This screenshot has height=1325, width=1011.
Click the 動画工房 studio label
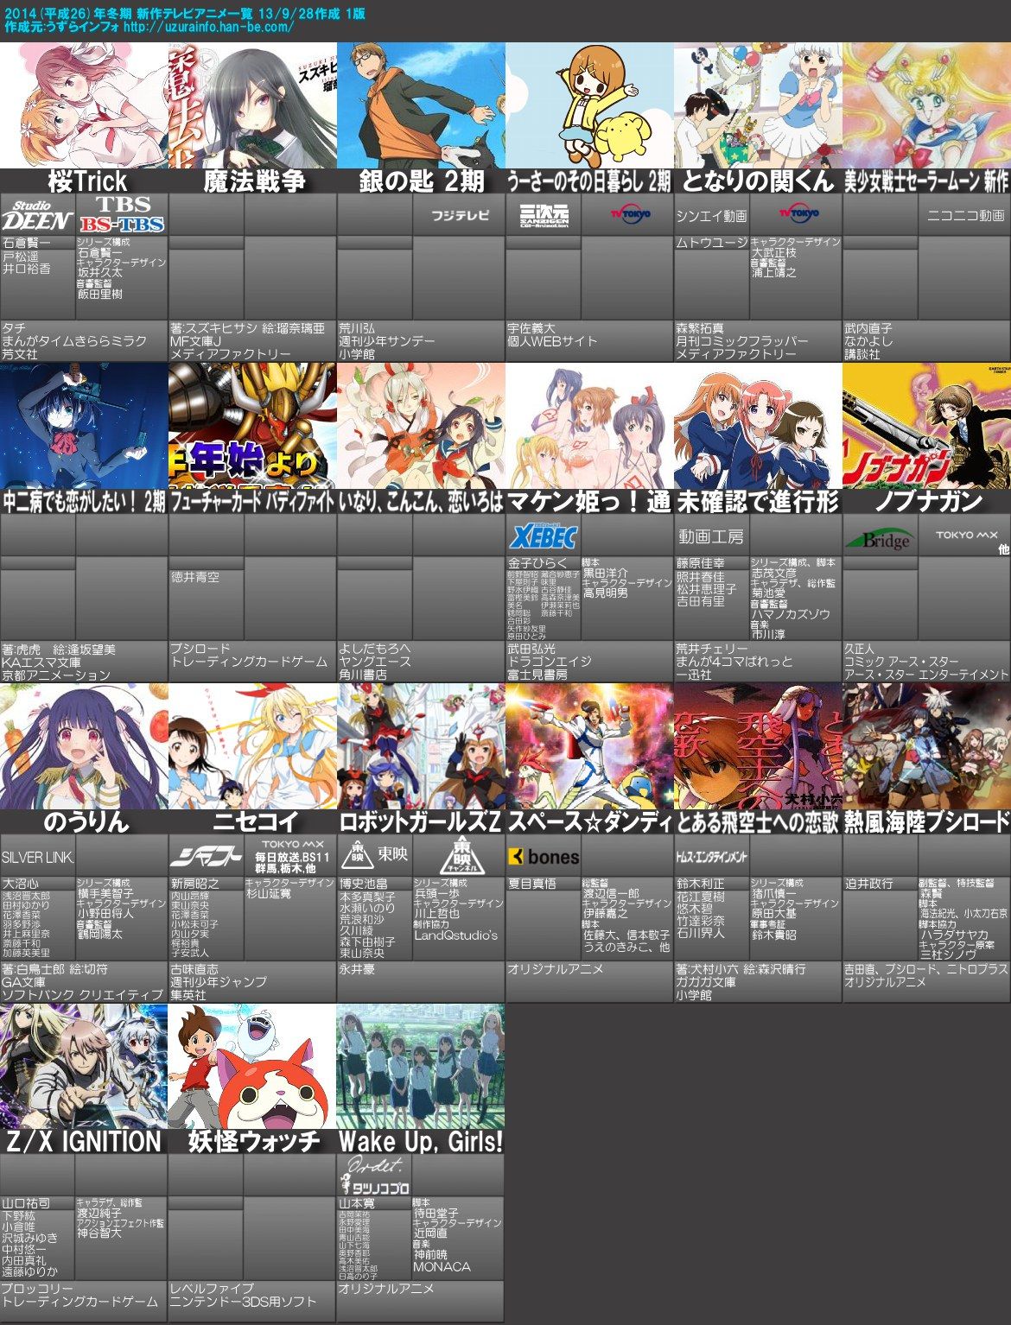711,536
